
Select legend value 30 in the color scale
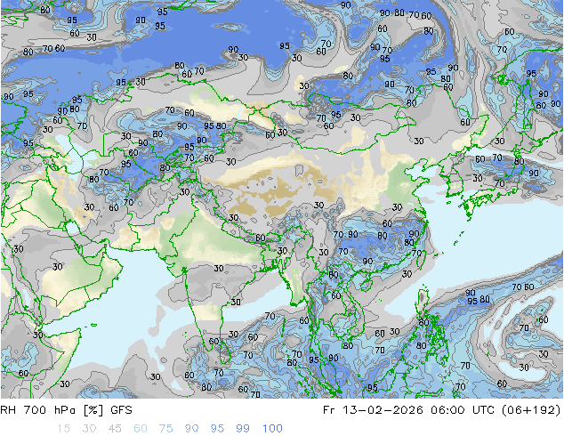89,429
